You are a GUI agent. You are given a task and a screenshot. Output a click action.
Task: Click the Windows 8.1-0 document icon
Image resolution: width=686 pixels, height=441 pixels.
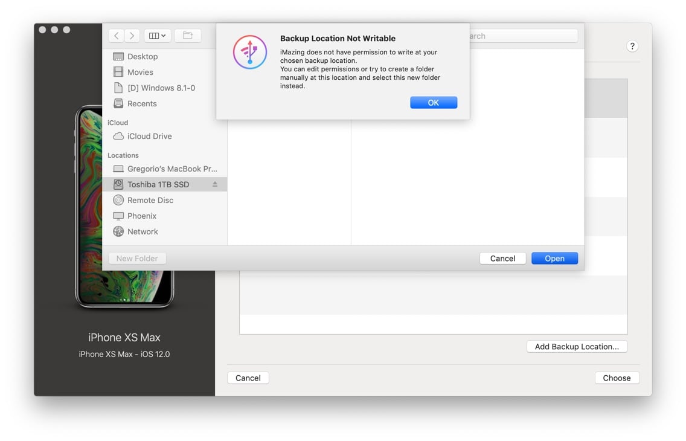pos(118,88)
